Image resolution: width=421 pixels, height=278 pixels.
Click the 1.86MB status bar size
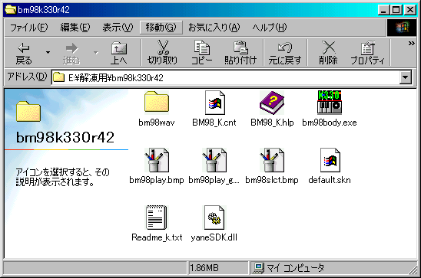click(204, 267)
